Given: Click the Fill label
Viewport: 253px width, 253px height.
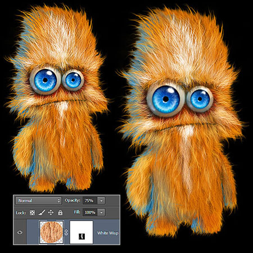Looking at the screenshot, I should [77, 212].
